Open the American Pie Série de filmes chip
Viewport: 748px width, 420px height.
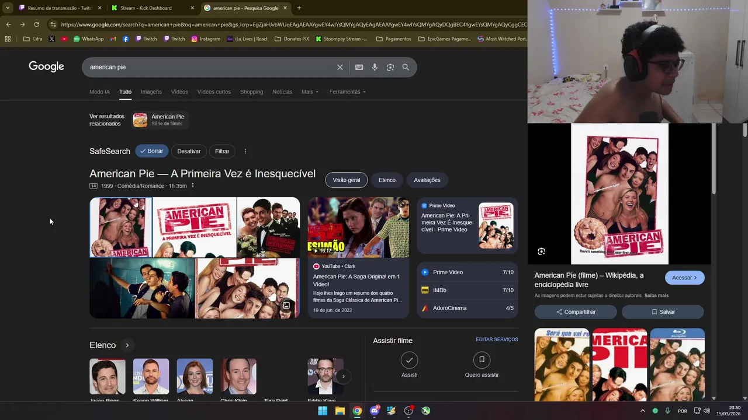pyautogui.click(x=159, y=120)
